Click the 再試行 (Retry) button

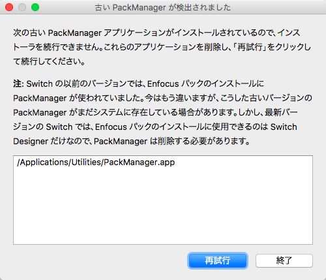click(218, 260)
